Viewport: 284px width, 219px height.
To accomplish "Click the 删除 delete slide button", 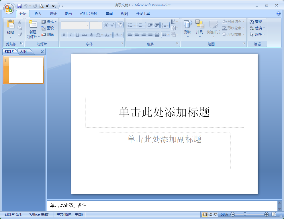I will (x=48, y=34).
